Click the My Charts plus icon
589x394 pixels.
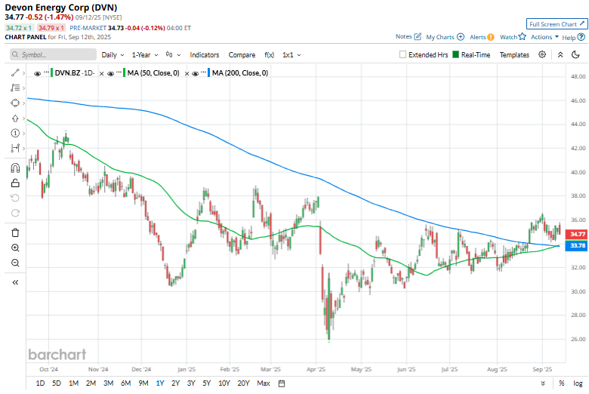[x=460, y=37]
